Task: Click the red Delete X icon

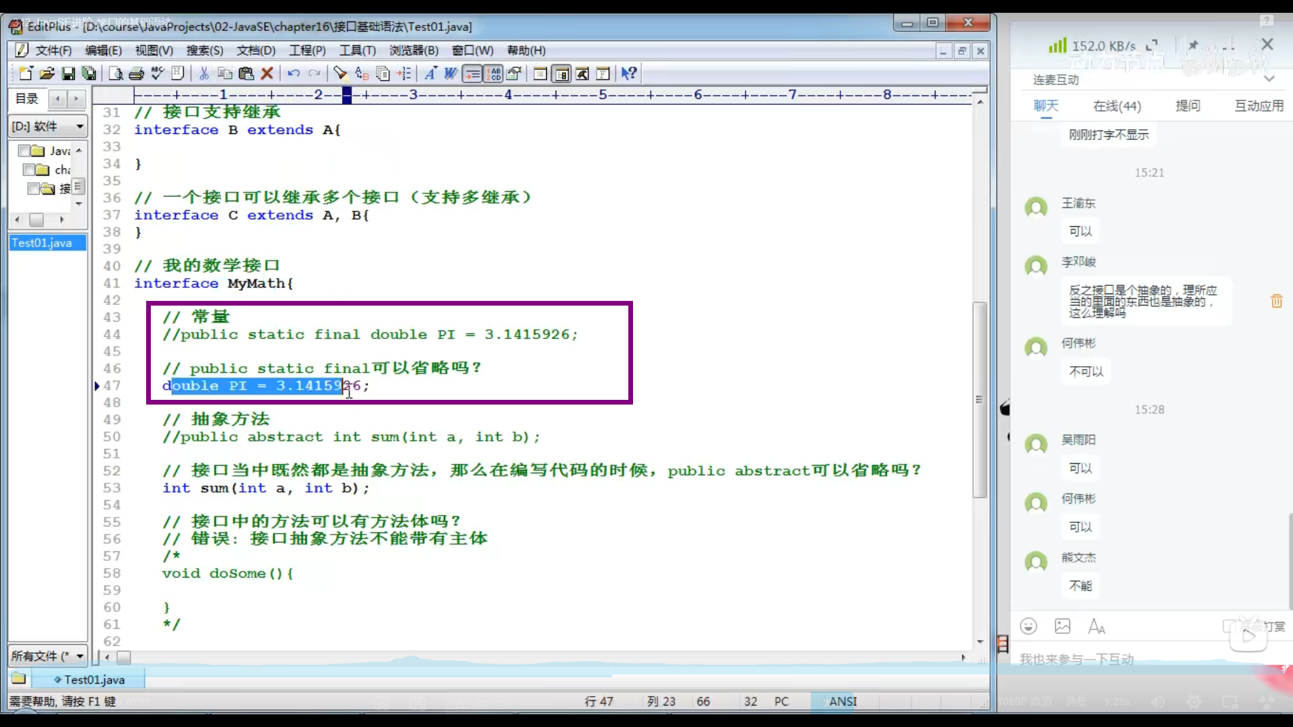Action: pyautogui.click(x=267, y=73)
